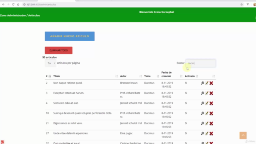Click 'Bienvenido Everardo kuphal' header text

pyautogui.click(x=156, y=12)
